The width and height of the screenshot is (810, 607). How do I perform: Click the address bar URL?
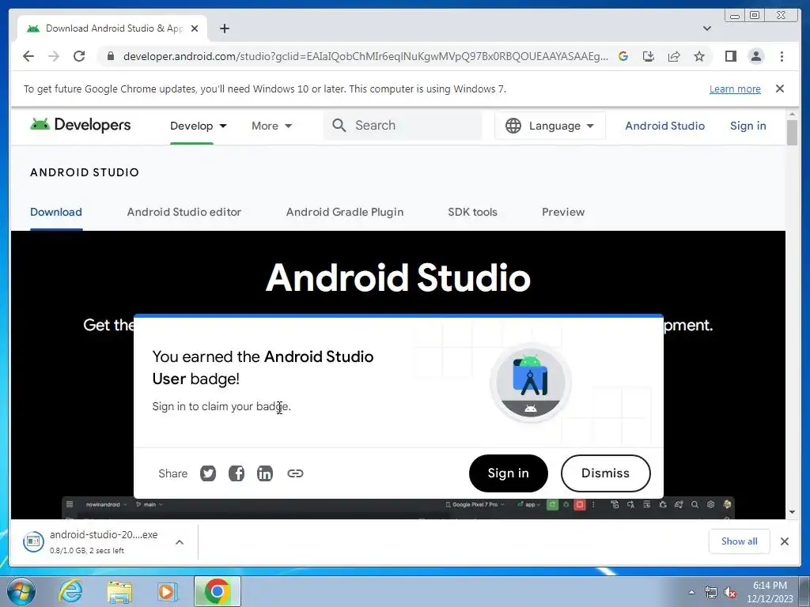tap(365, 56)
